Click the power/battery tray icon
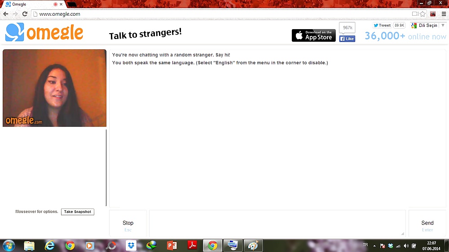 click(414, 246)
